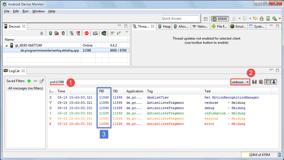The height and width of the screenshot is (160, 284).
Task: Click the 124M of 470M heap status
Action: pyautogui.click(x=259, y=155)
